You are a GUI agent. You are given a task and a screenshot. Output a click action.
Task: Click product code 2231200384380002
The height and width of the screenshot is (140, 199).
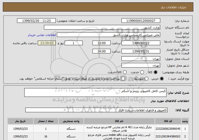click(x=168, y=136)
